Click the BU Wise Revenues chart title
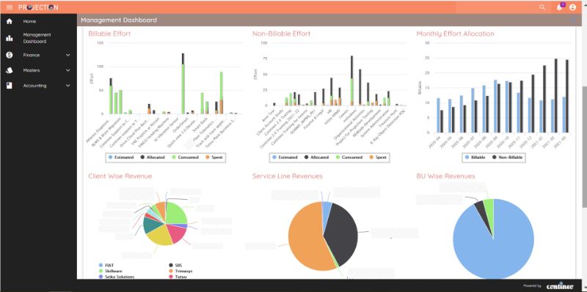This screenshot has width=587, height=292. click(x=446, y=176)
